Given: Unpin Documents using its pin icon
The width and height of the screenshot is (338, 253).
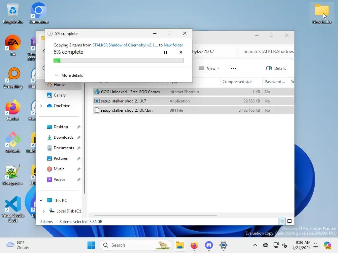Looking at the screenshot, I should click(79, 148).
